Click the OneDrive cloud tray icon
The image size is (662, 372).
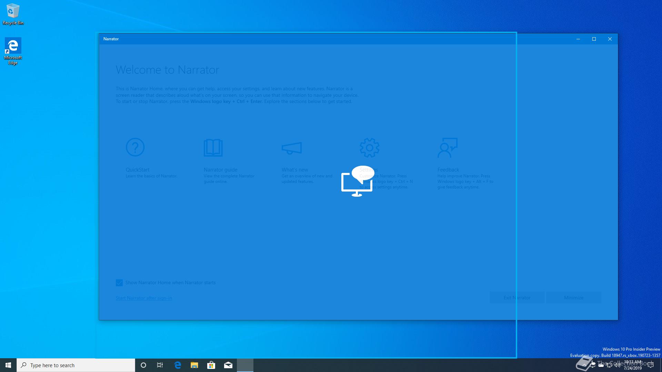[x=601, y=365]
